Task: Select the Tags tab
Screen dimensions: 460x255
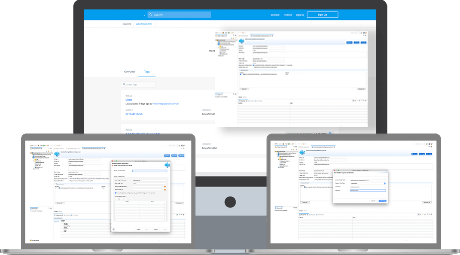Action: pyautogui.click(x=147, y=72)
